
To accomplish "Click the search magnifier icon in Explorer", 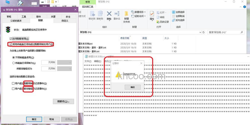I will [x=242, y=32].
